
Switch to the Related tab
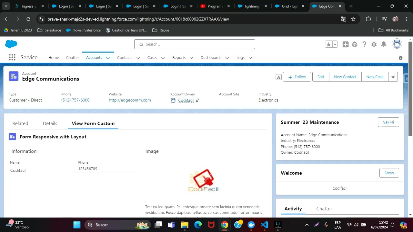click(x=20, y=123)
